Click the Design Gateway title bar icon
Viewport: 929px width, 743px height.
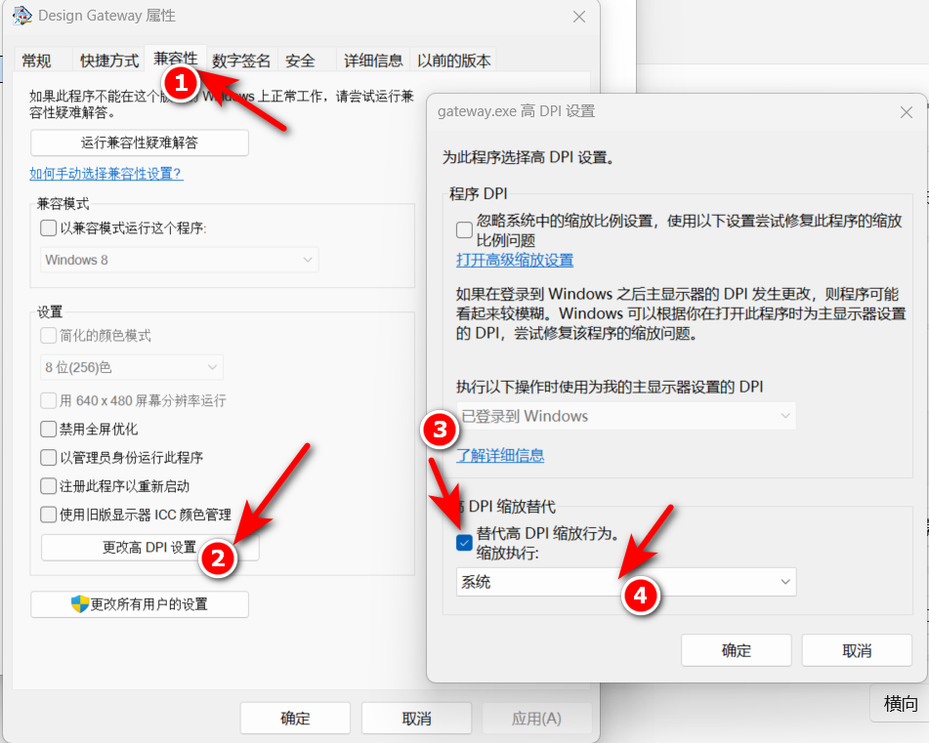click(x=21, y=16)
